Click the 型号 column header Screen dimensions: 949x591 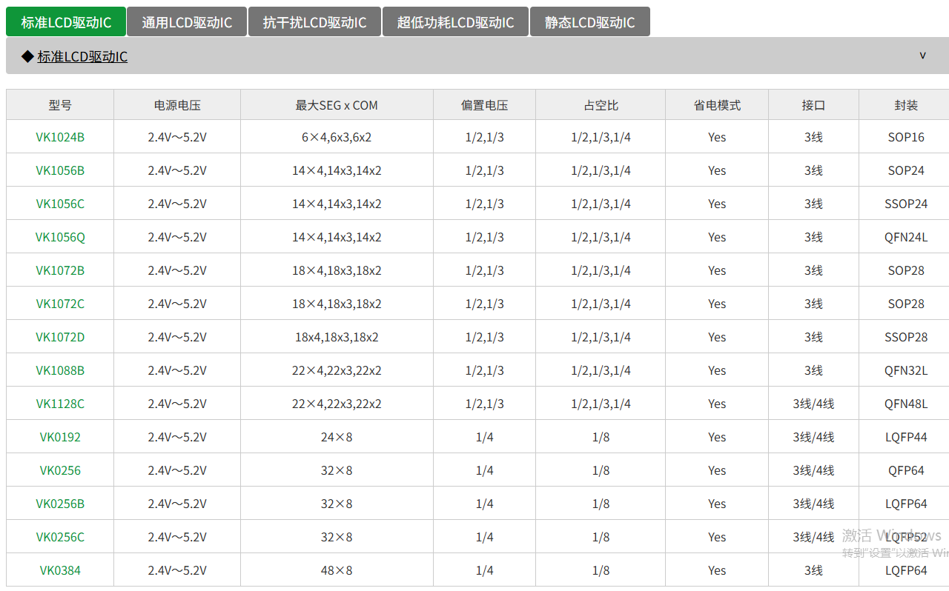click(x=60, y=105)
